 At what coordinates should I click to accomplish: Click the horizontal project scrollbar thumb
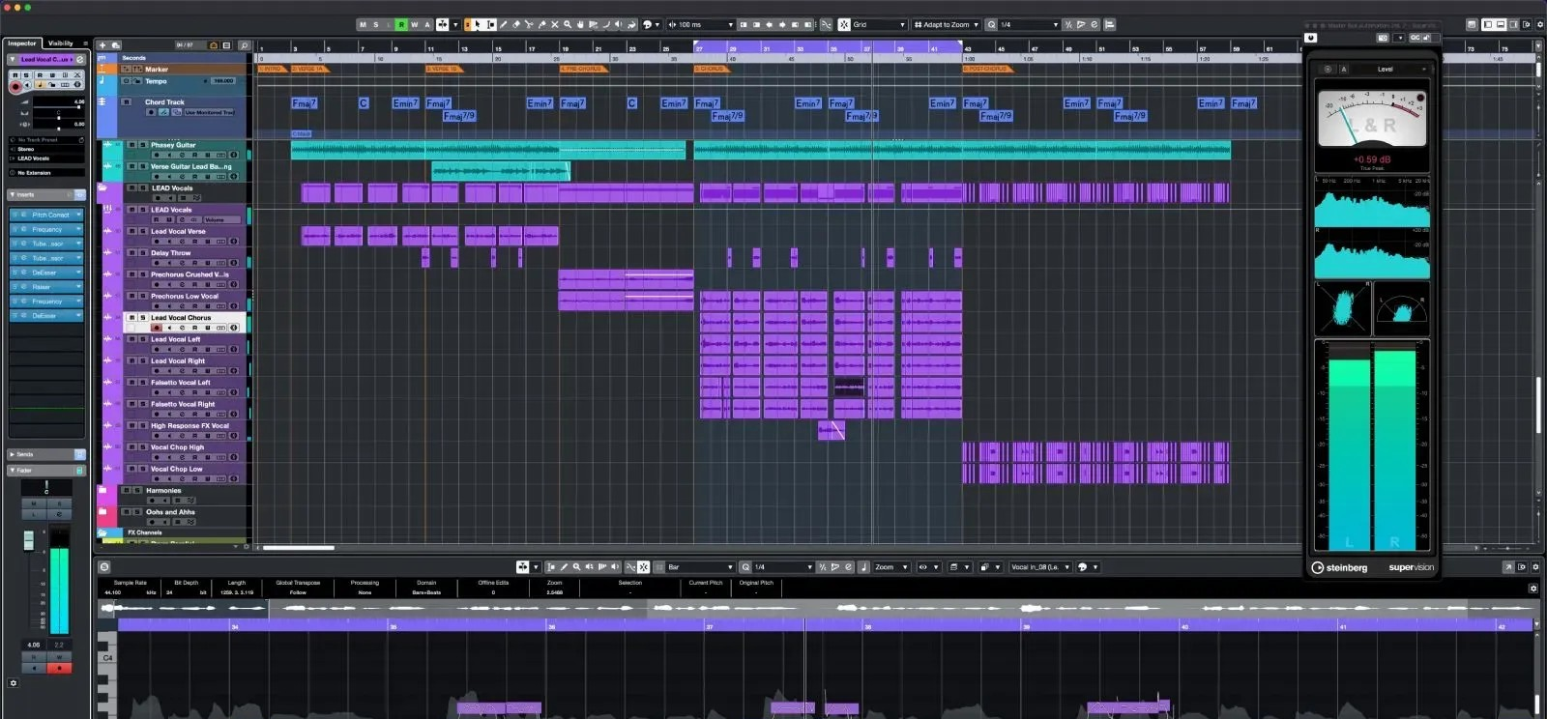tap(299, 548)
